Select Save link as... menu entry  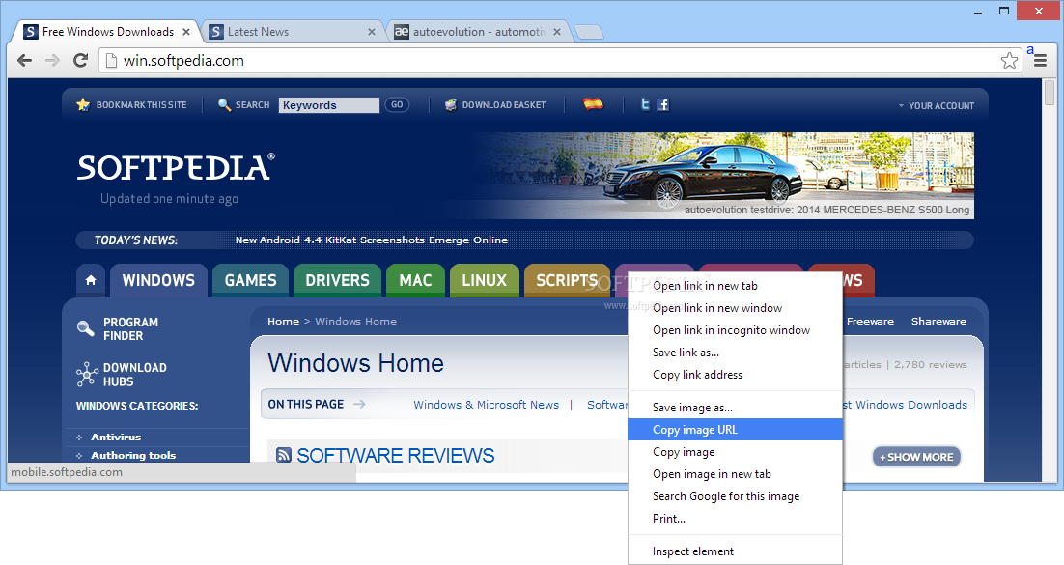click(x=735, y=353)
